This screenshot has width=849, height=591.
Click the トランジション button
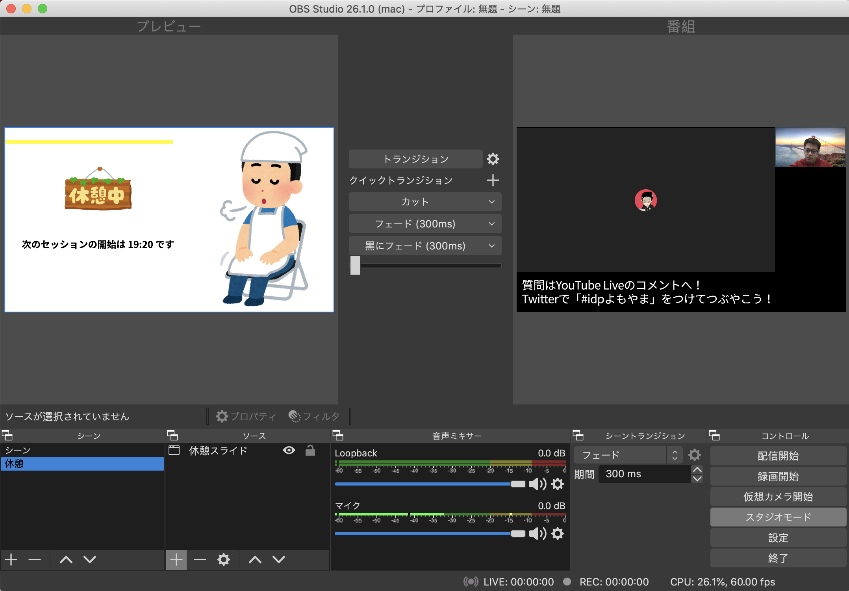click(415, 159)
